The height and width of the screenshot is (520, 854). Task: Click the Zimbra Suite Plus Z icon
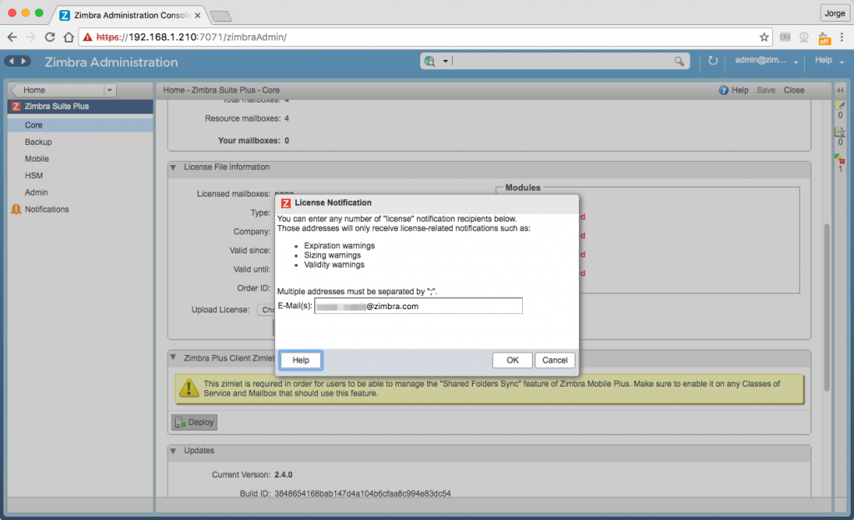(17, 107)
